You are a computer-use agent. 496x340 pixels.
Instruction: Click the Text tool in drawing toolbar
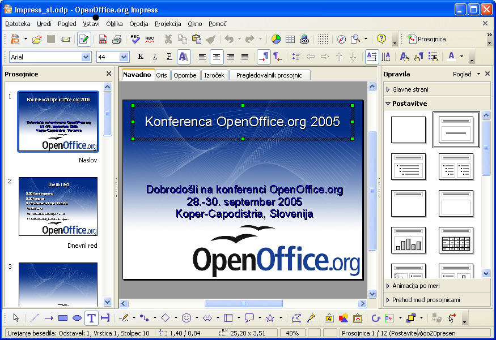coord(91,318)
